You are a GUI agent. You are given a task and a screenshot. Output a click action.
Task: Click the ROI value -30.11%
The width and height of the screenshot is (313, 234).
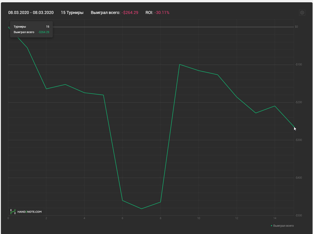coord(162,13)
